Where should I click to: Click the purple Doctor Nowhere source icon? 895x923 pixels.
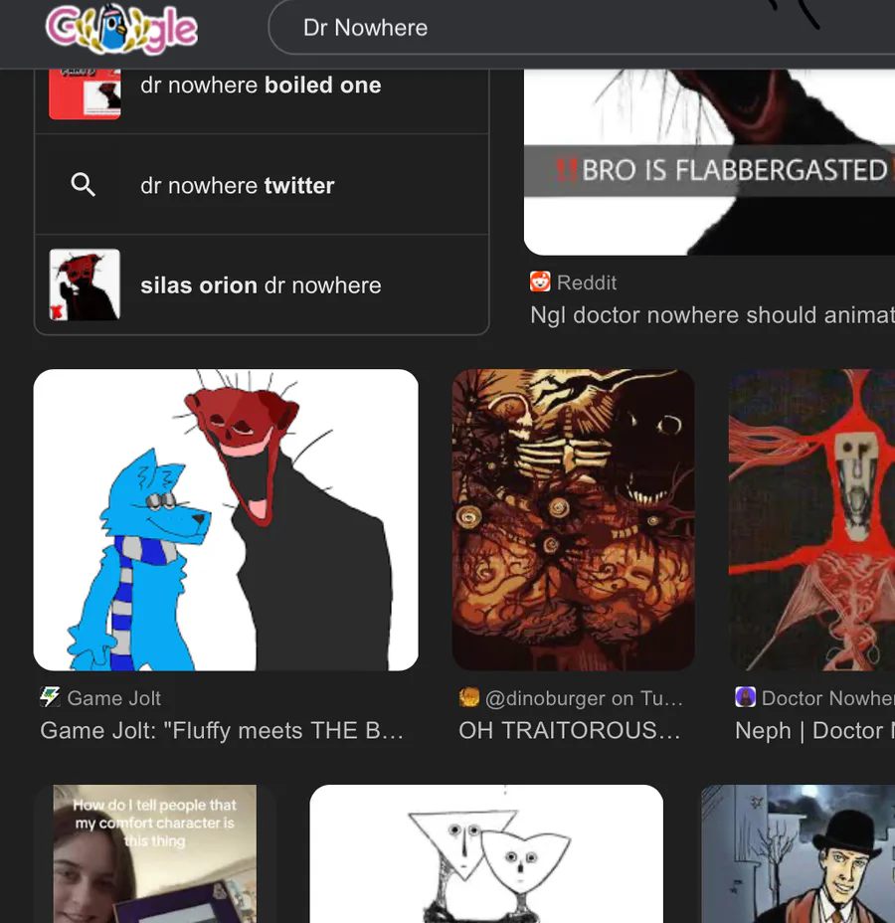click(745, 697)
